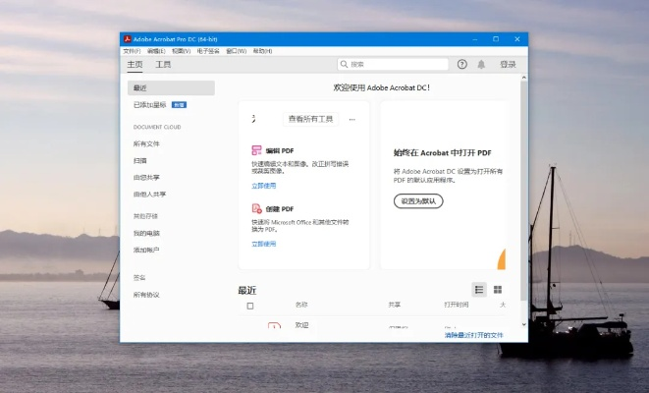This screenshot has width=649, height=393.
Task: Switch to grid thumbnail view icon
Action: (x=498, y=290)
